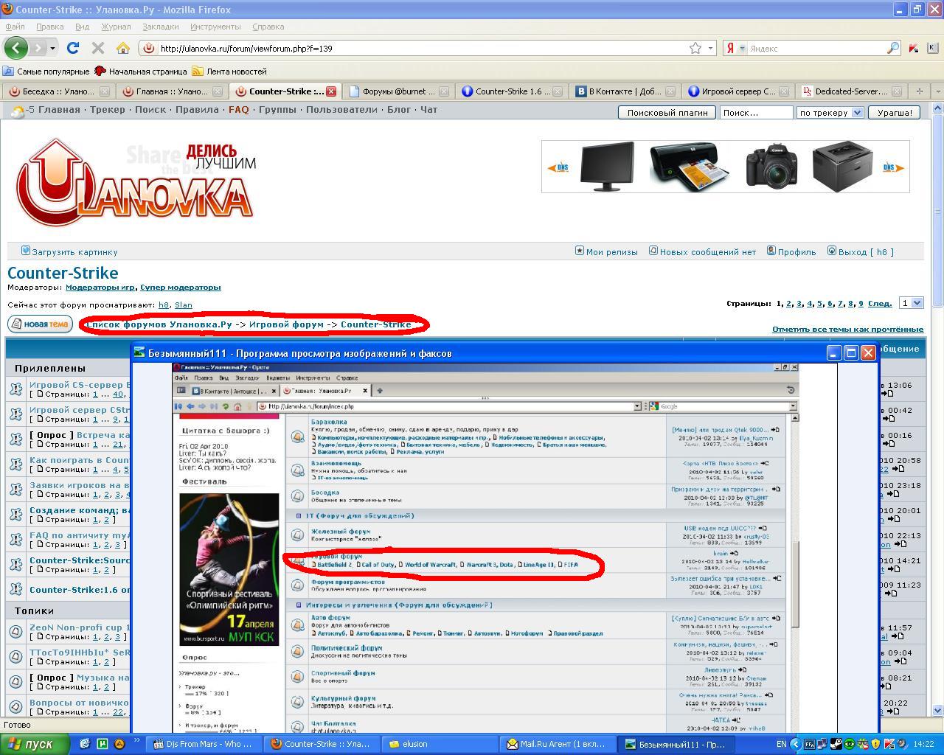Click the Steam icon in the system tray
Viewport: 944px width, 755px height.
coord(836,744)
